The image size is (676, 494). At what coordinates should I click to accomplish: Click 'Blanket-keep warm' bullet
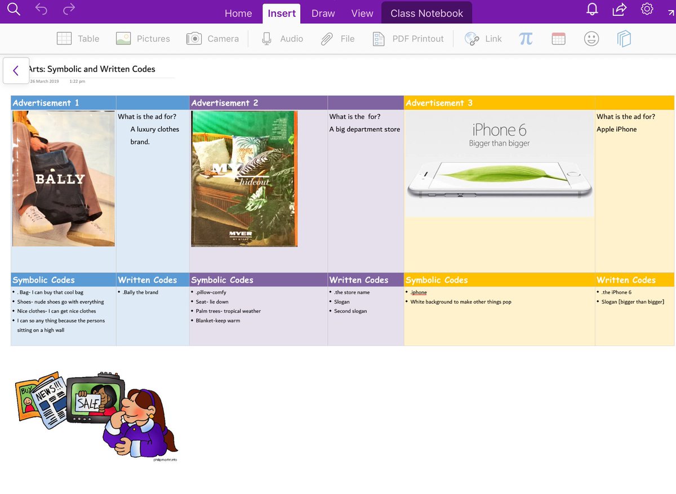click(x=217, y=321)
